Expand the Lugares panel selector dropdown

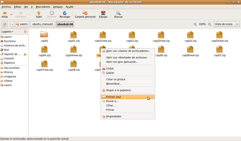point(8,32)
